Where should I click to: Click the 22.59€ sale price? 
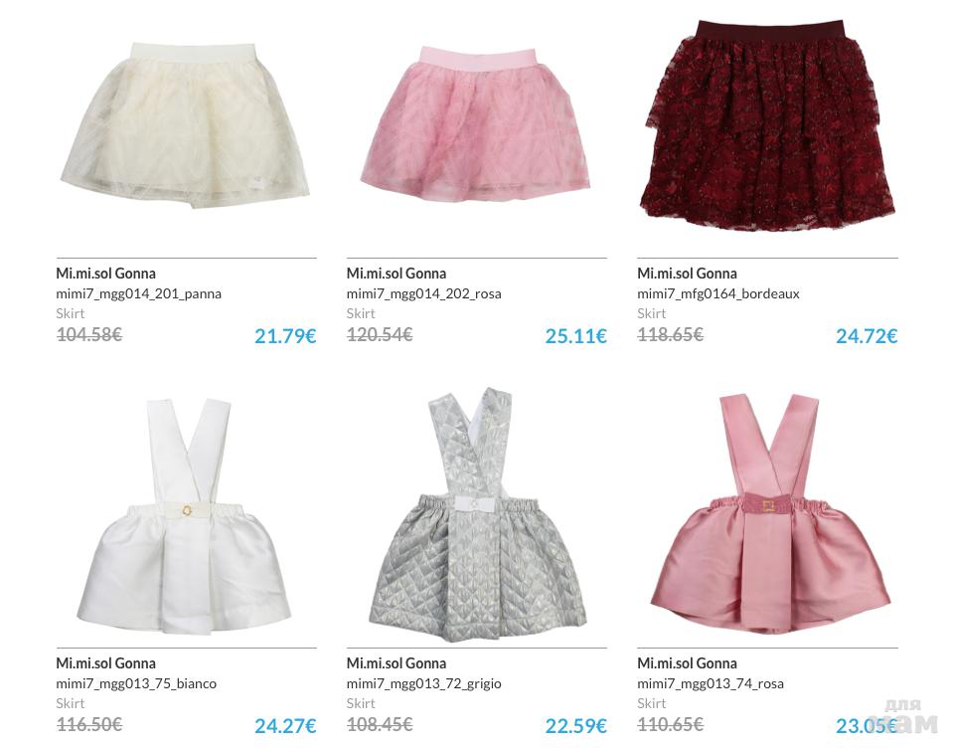[x=575, y=726]
